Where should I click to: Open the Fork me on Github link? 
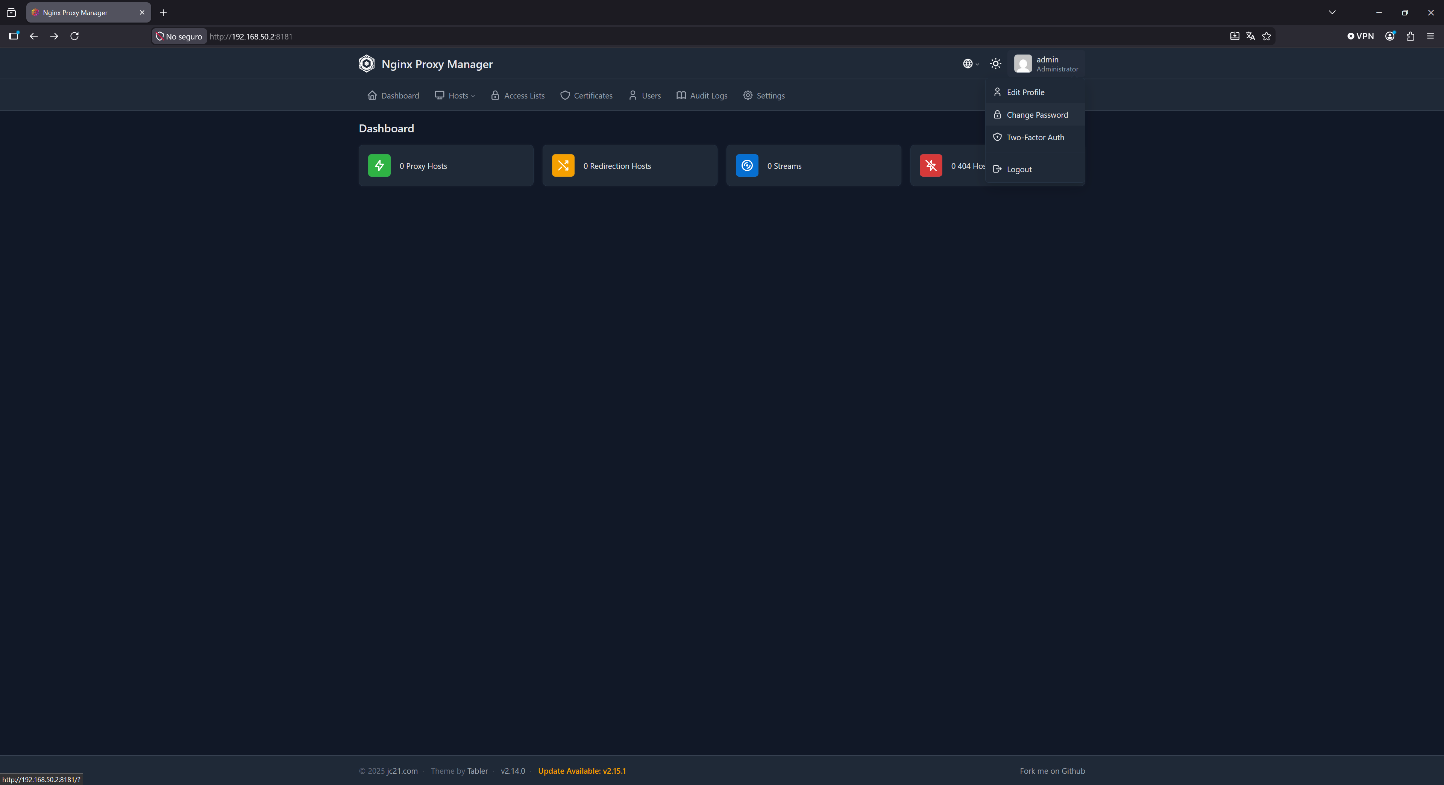[x=1052, y=771]
